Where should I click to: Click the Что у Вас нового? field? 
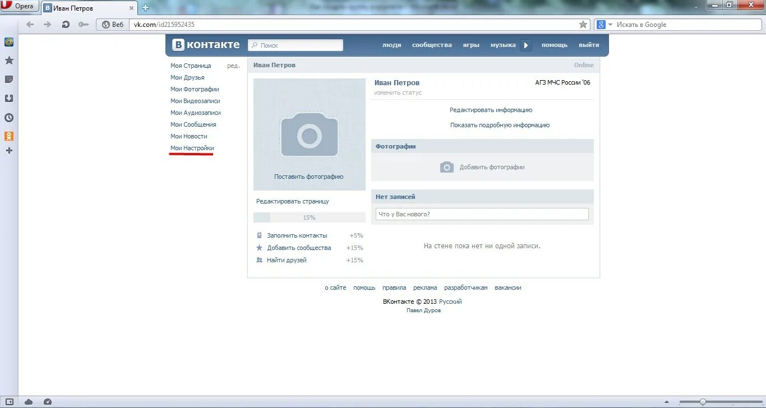pyautogui.click(x=482, y=214)
